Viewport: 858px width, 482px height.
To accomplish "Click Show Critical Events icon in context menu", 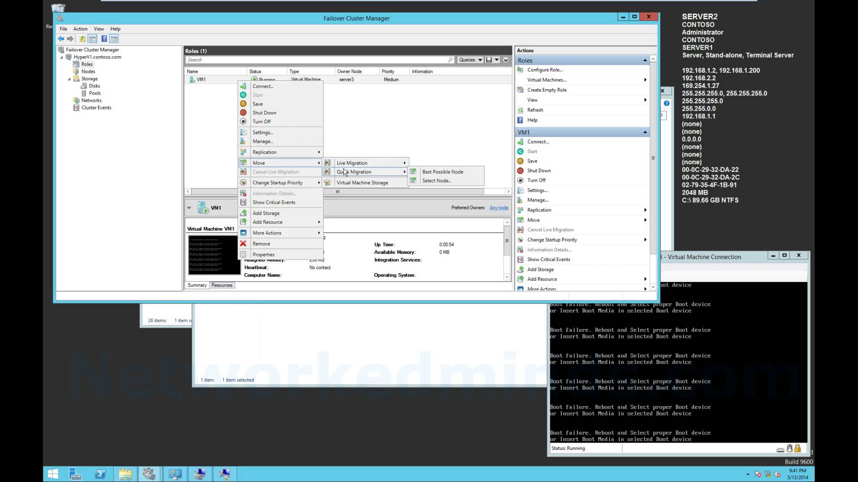I will (x=243, y=202).
